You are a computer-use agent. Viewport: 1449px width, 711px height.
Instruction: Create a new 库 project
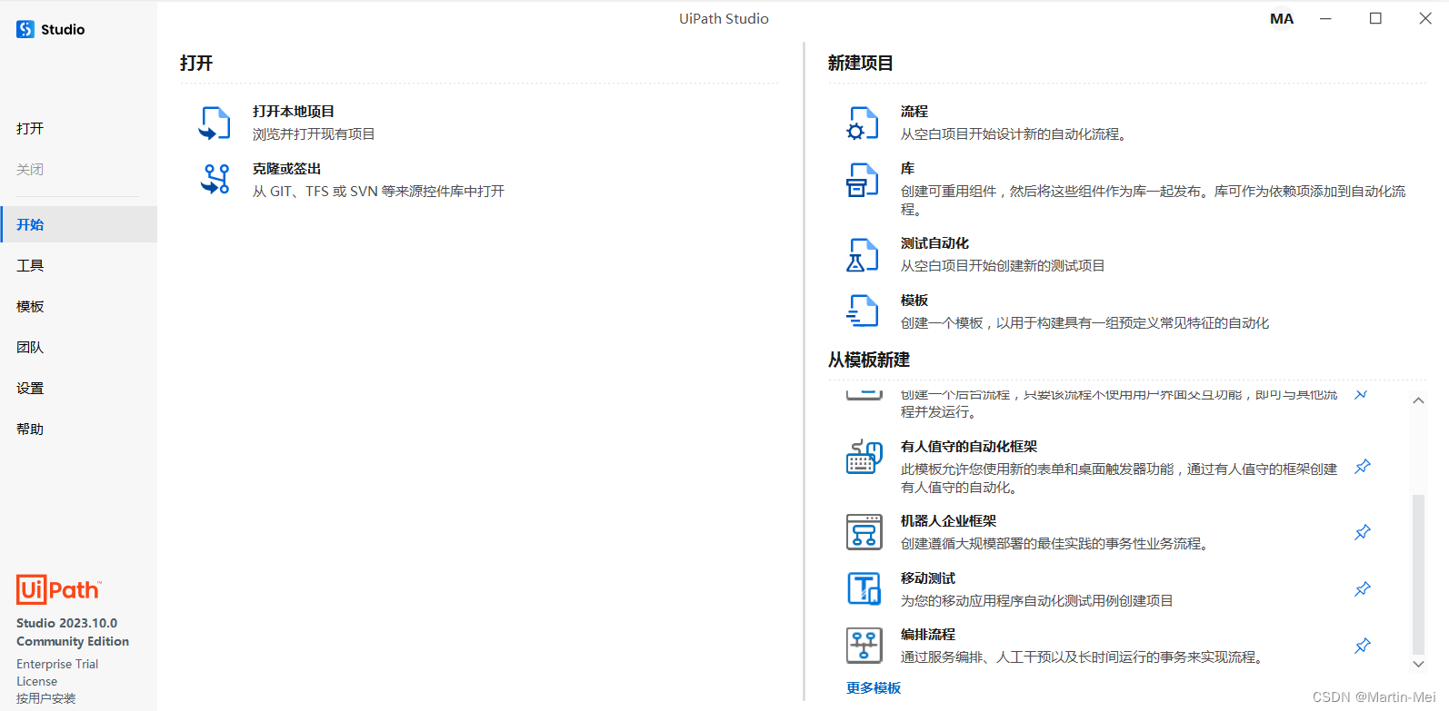908,169
